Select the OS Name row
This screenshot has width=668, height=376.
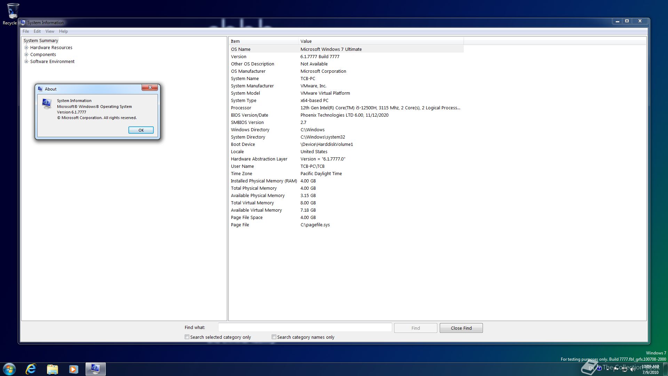(x=346, y=49)
